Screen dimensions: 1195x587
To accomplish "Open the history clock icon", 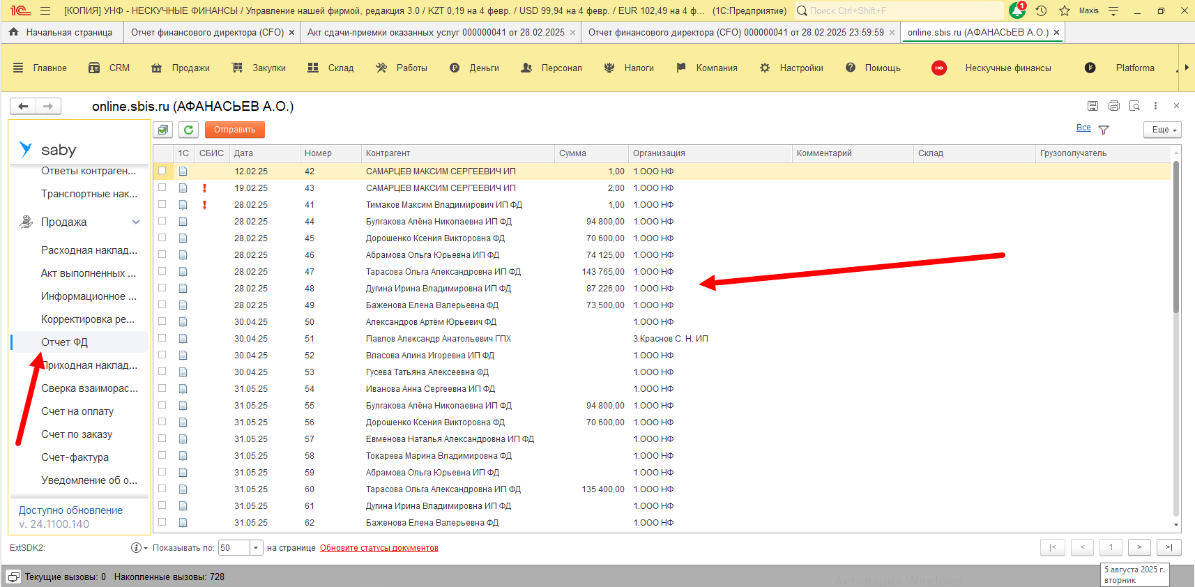I will (x=1041, y=11).
